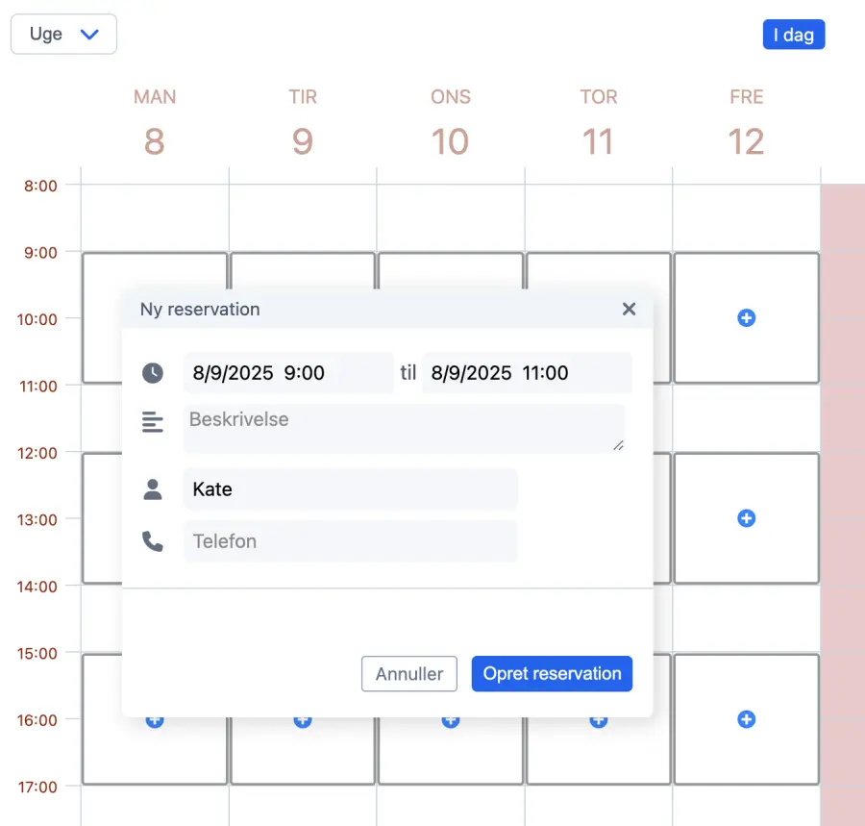Focus the Beskrivelse text area
Image resolution: width=865 pixels, height=826 pixels.
(404, 428)
